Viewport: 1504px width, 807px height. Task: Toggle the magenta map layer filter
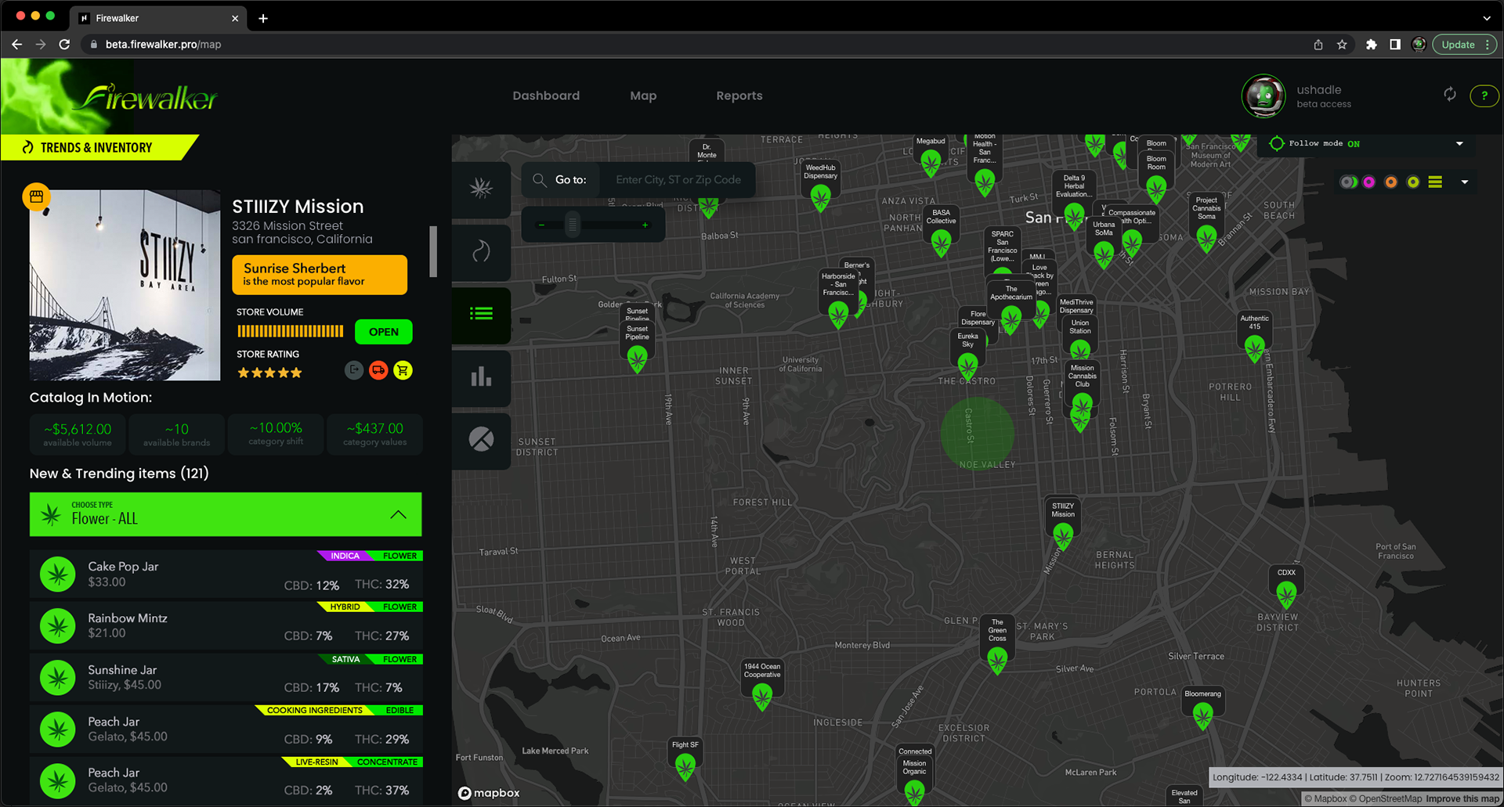pyautogui.click(x=1368, y=182)
